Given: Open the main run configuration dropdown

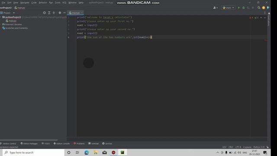Looking at the screenshot, I should 229,8.
